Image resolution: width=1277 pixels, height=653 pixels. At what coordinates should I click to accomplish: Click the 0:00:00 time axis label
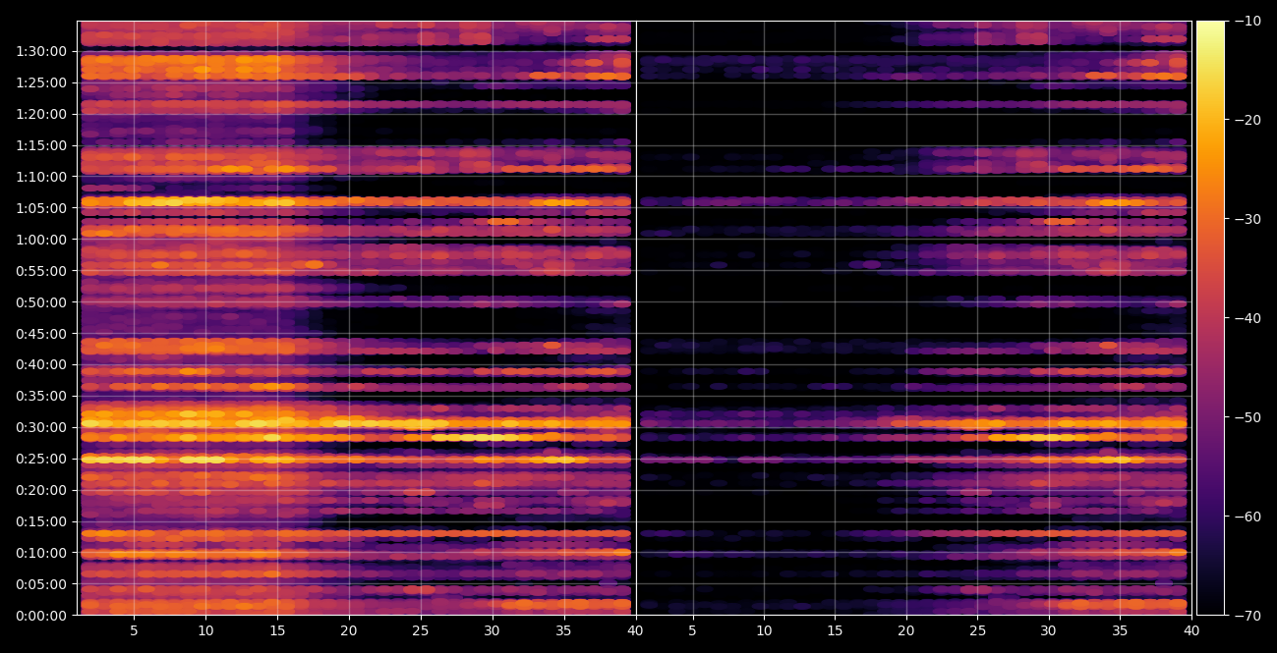(x=41, y=616)
